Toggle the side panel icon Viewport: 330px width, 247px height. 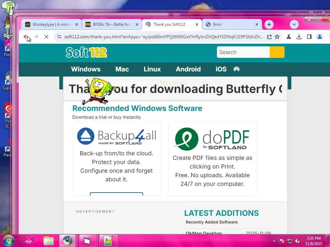coord(309,37)
